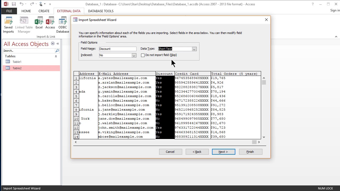Click the Next button
Image resolution: width=340 pixels, height=191 pixels.
[223, 152]
